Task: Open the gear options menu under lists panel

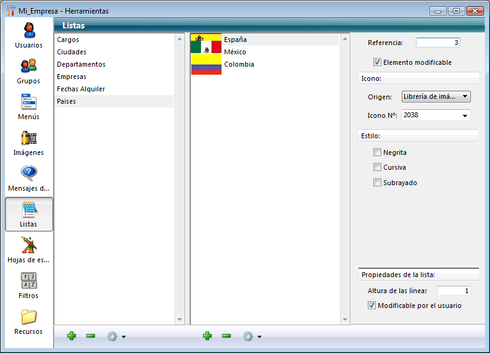Action: click(115, 336)
